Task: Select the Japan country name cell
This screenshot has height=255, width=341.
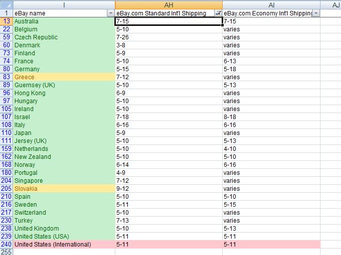Action: click(x=64, y=133)
